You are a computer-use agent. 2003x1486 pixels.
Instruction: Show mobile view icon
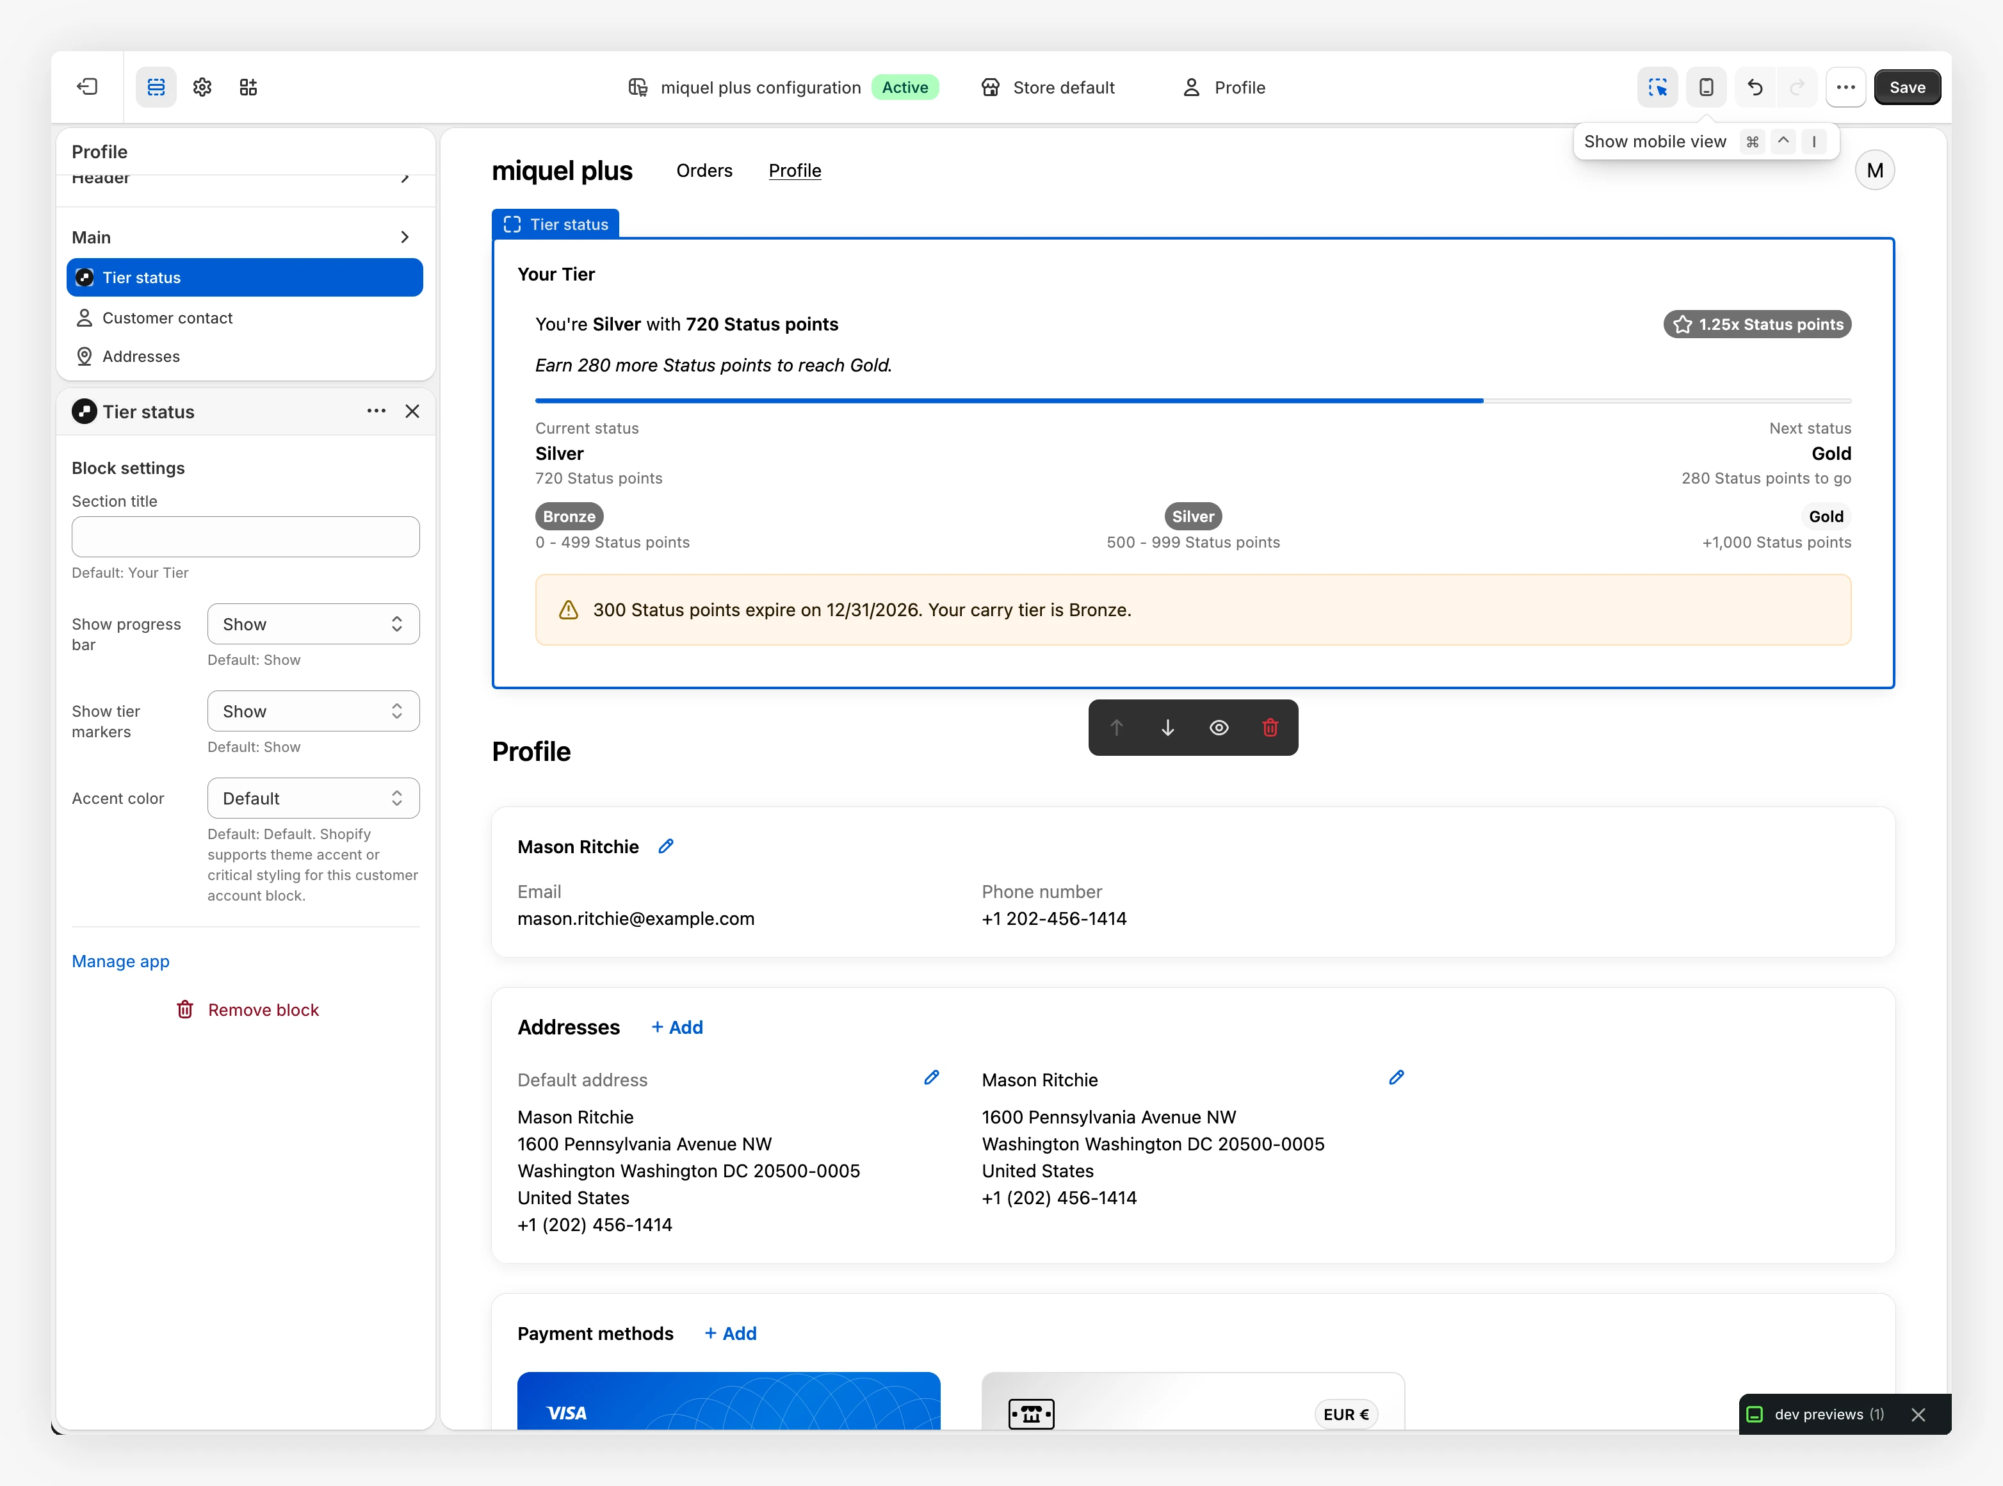[1707, 87]
